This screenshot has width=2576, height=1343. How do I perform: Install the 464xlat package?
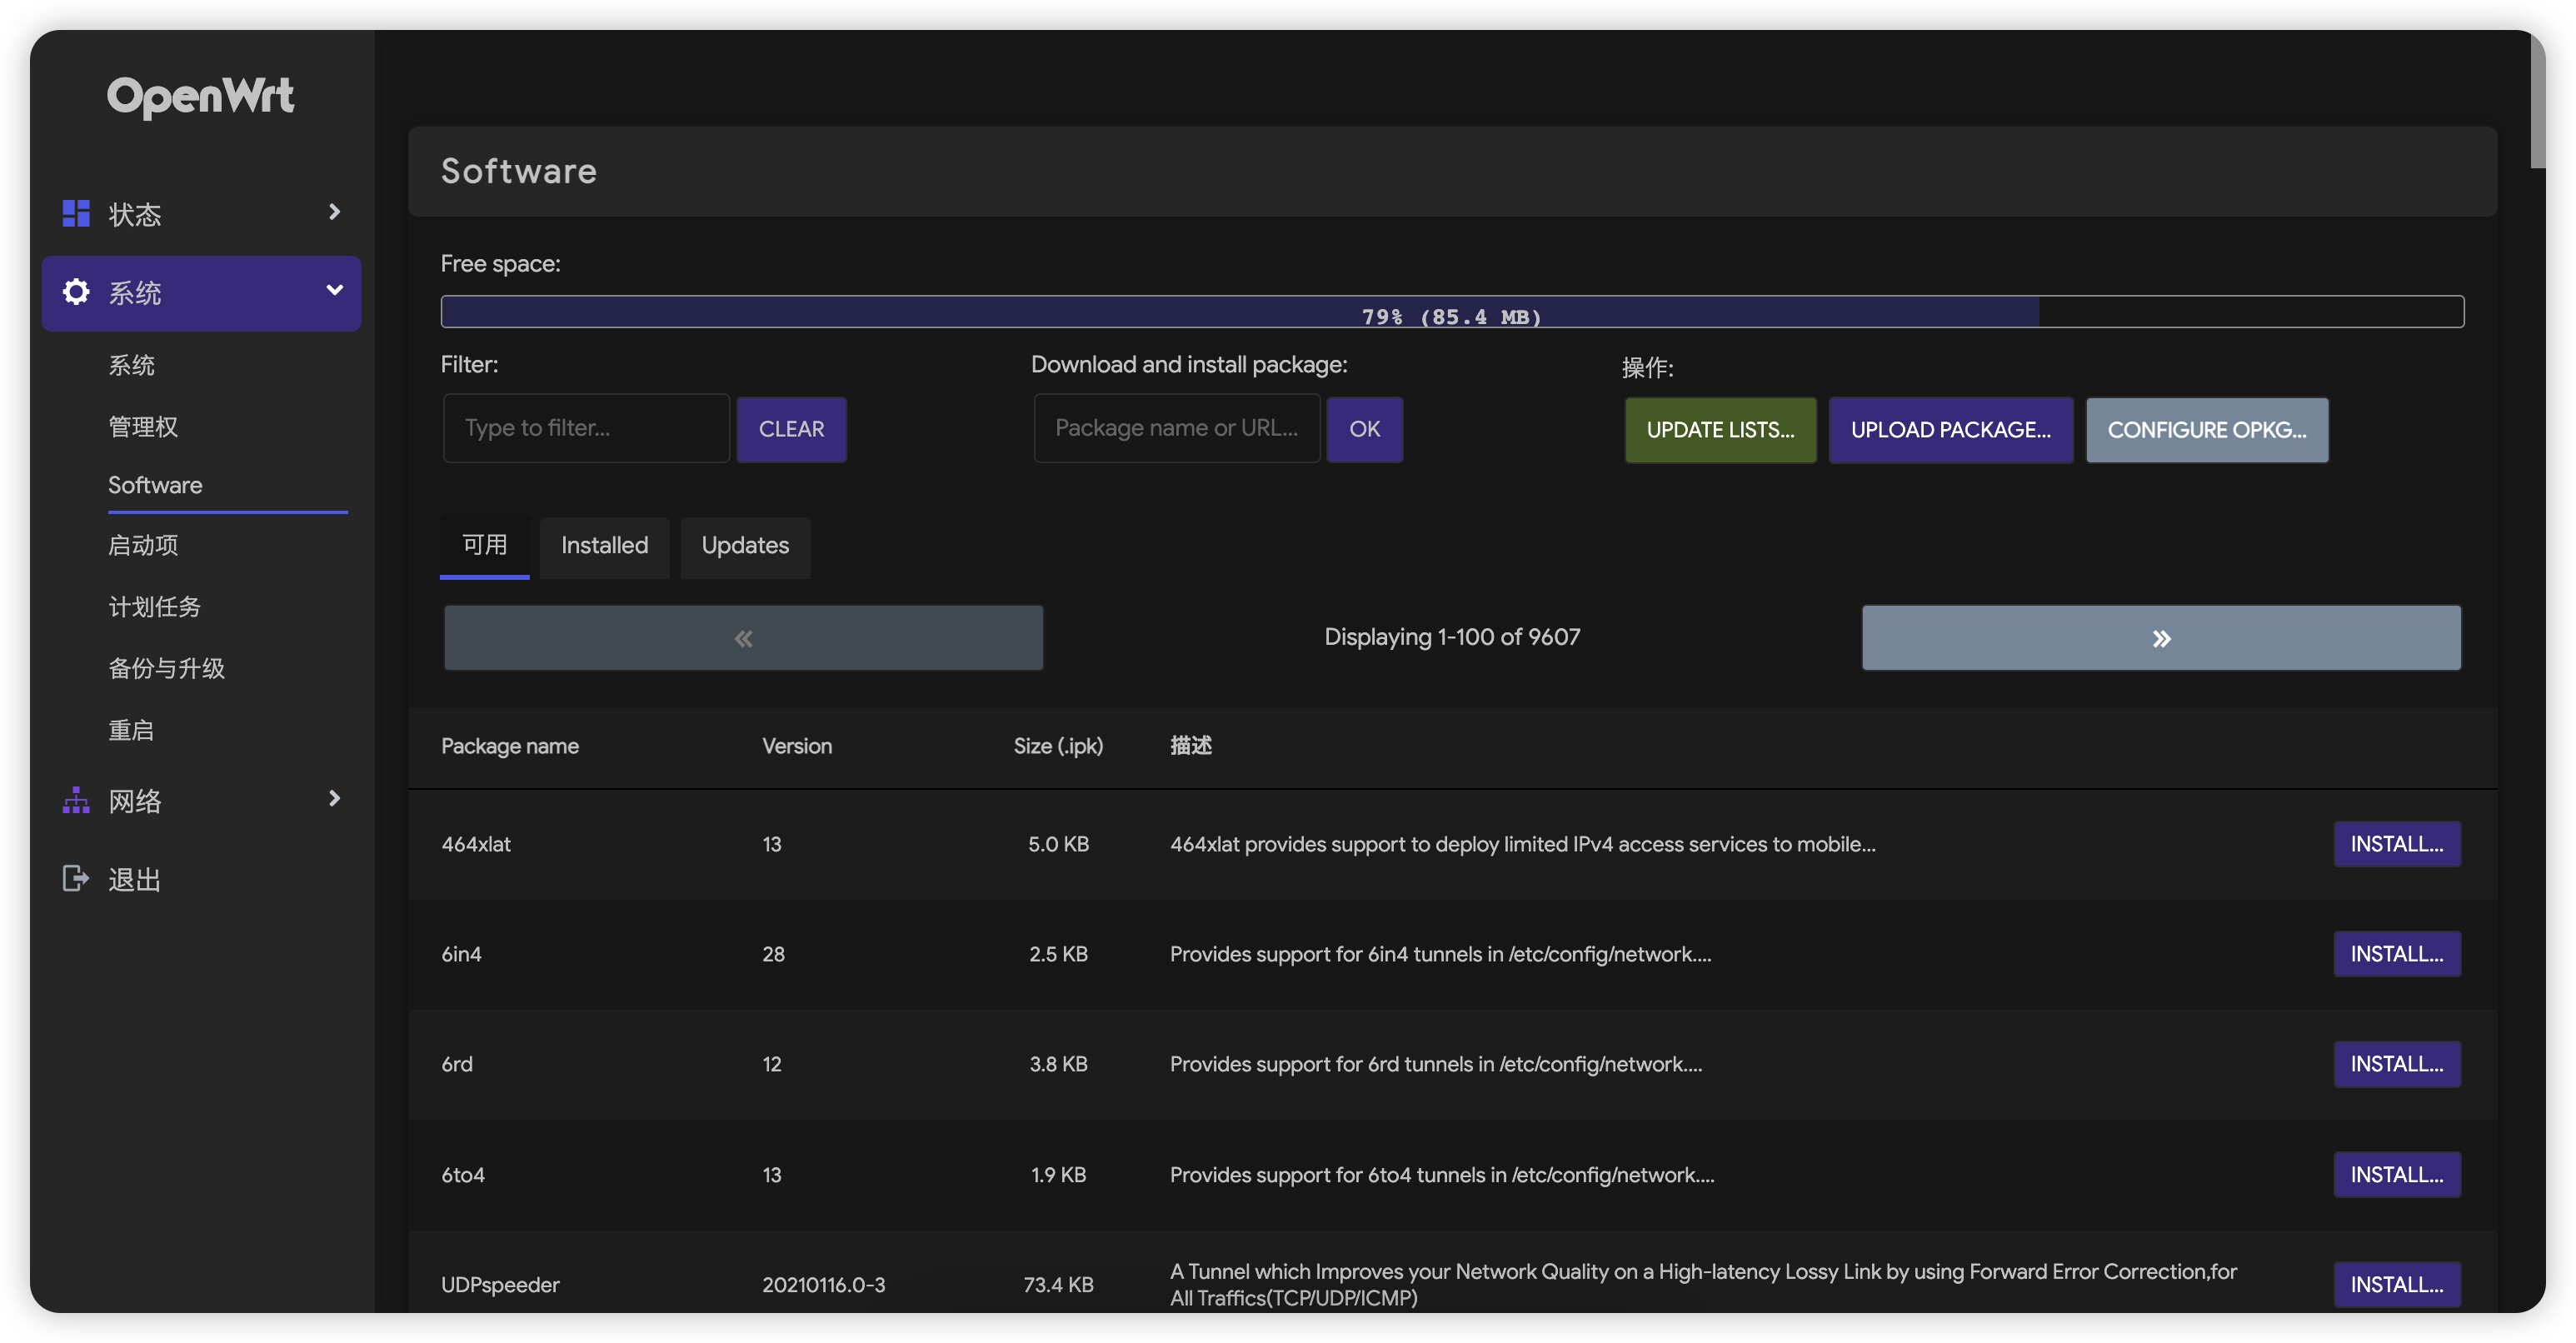[2396, 844]
